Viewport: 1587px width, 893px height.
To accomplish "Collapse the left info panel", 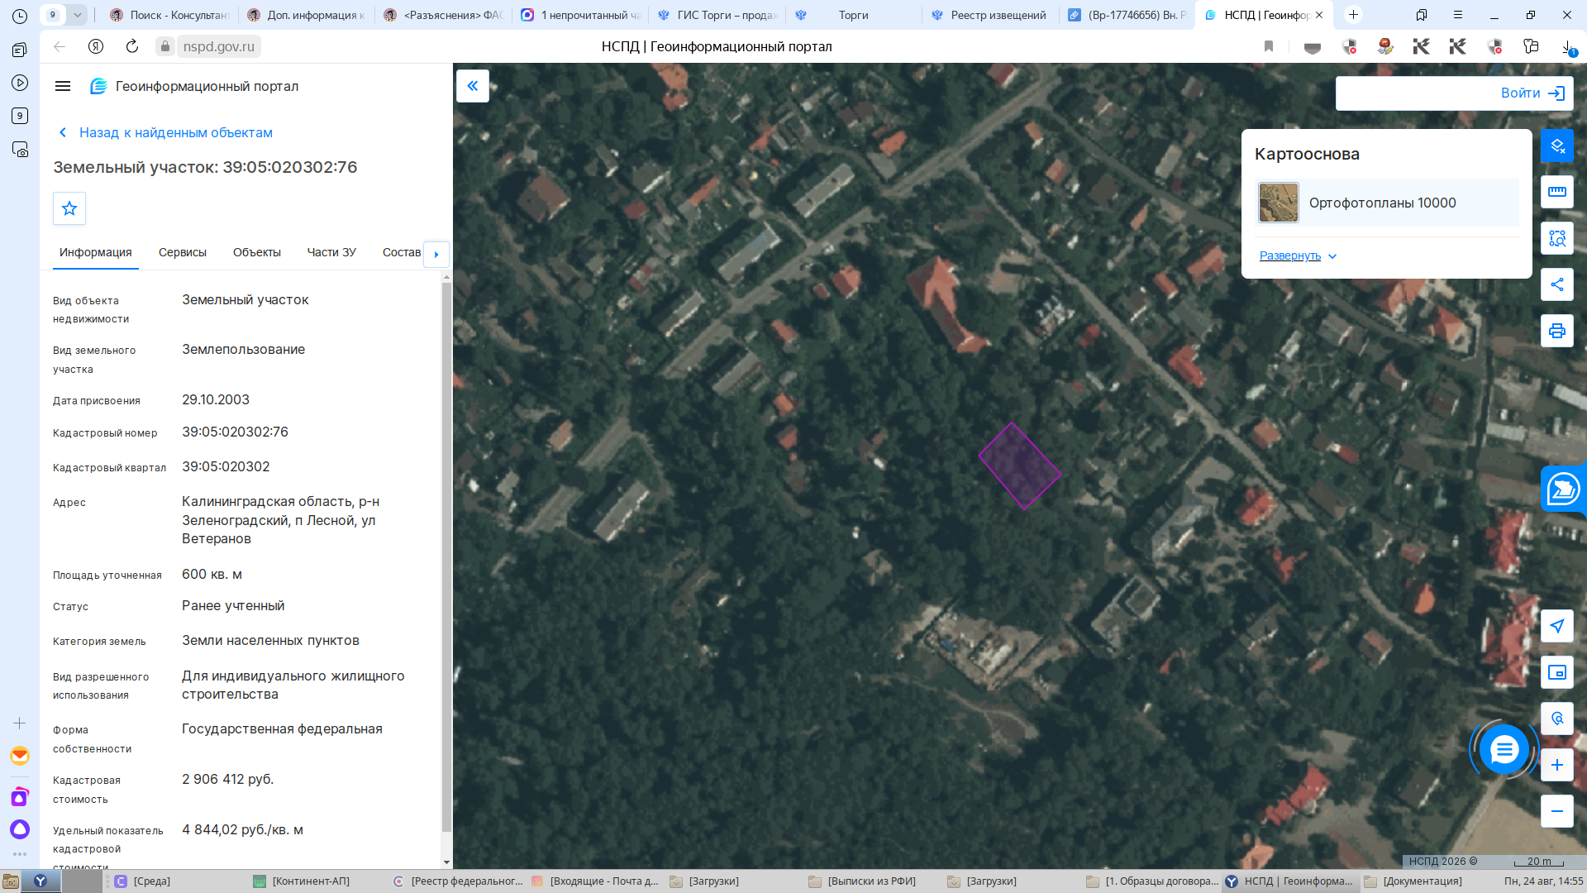I will pos(473,86).
